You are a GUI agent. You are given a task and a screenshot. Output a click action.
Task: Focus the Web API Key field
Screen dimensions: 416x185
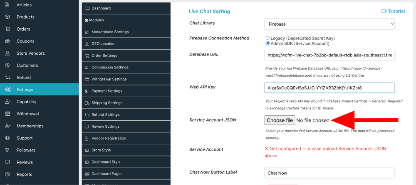329,88
